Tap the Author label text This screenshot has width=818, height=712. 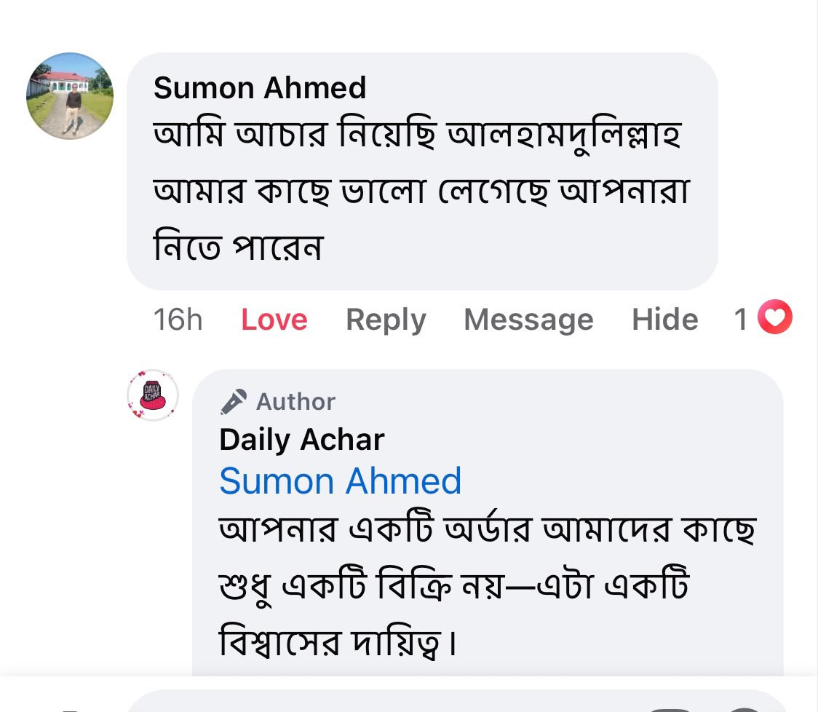[x=295, y=402]
